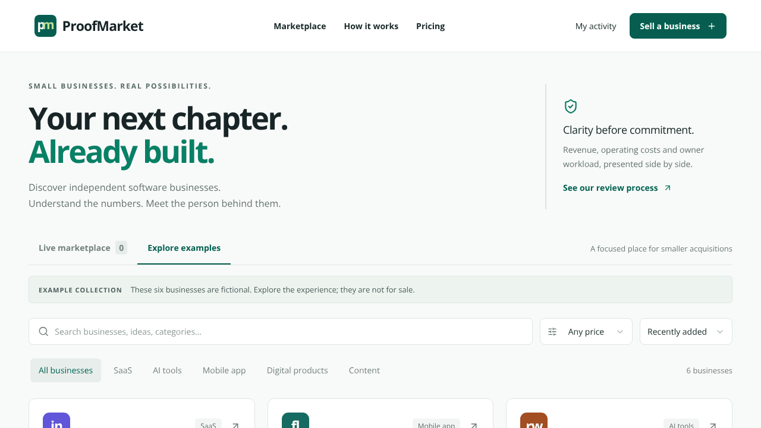
Task: Open My activity link
Action: 596,26
